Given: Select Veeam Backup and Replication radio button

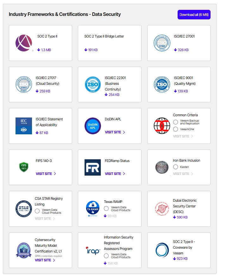Looking at the screenshot, I should [x=176, y=122].
